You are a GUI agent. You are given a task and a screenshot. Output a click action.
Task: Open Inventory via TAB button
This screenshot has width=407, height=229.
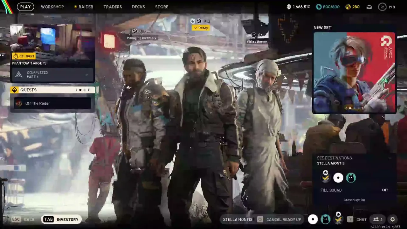tap(61, 219)
